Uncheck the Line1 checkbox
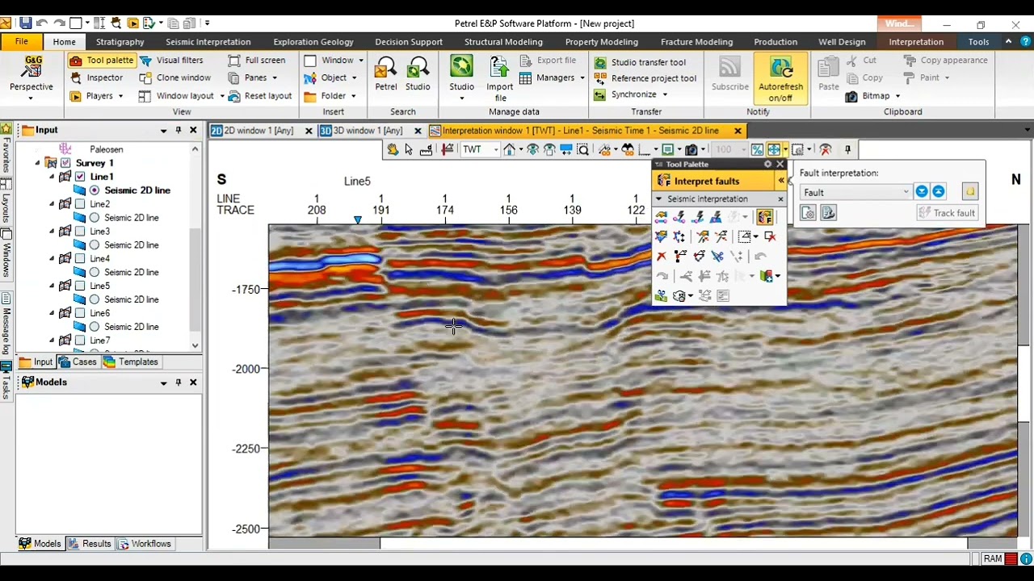1034x581 pixels. pyautogui.click(x=80, y=177)
